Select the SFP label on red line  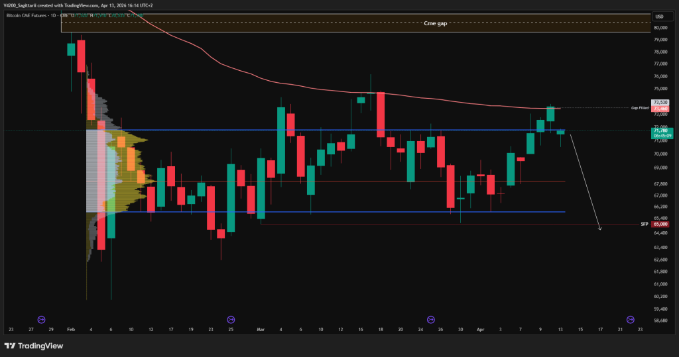[x=644, y=224]
